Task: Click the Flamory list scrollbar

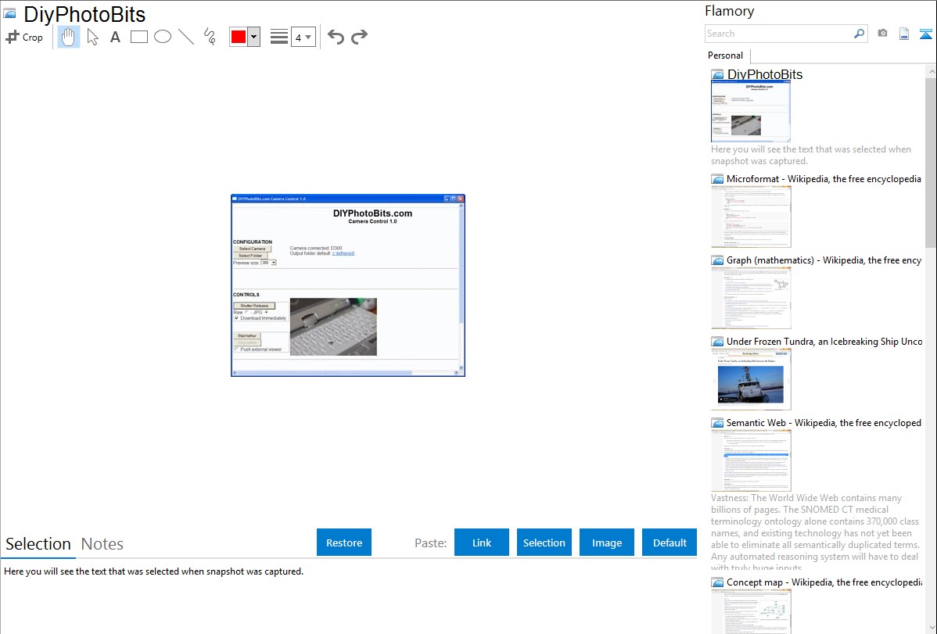Action: pos(931,162)
